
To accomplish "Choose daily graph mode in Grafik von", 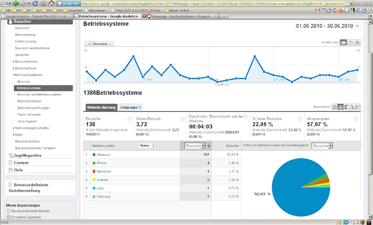I will click(x=343, y=42).
